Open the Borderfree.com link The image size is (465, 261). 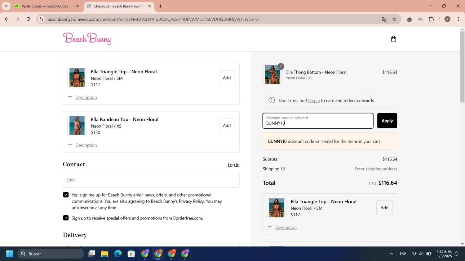pyautogui.click(x=188, y=218)
